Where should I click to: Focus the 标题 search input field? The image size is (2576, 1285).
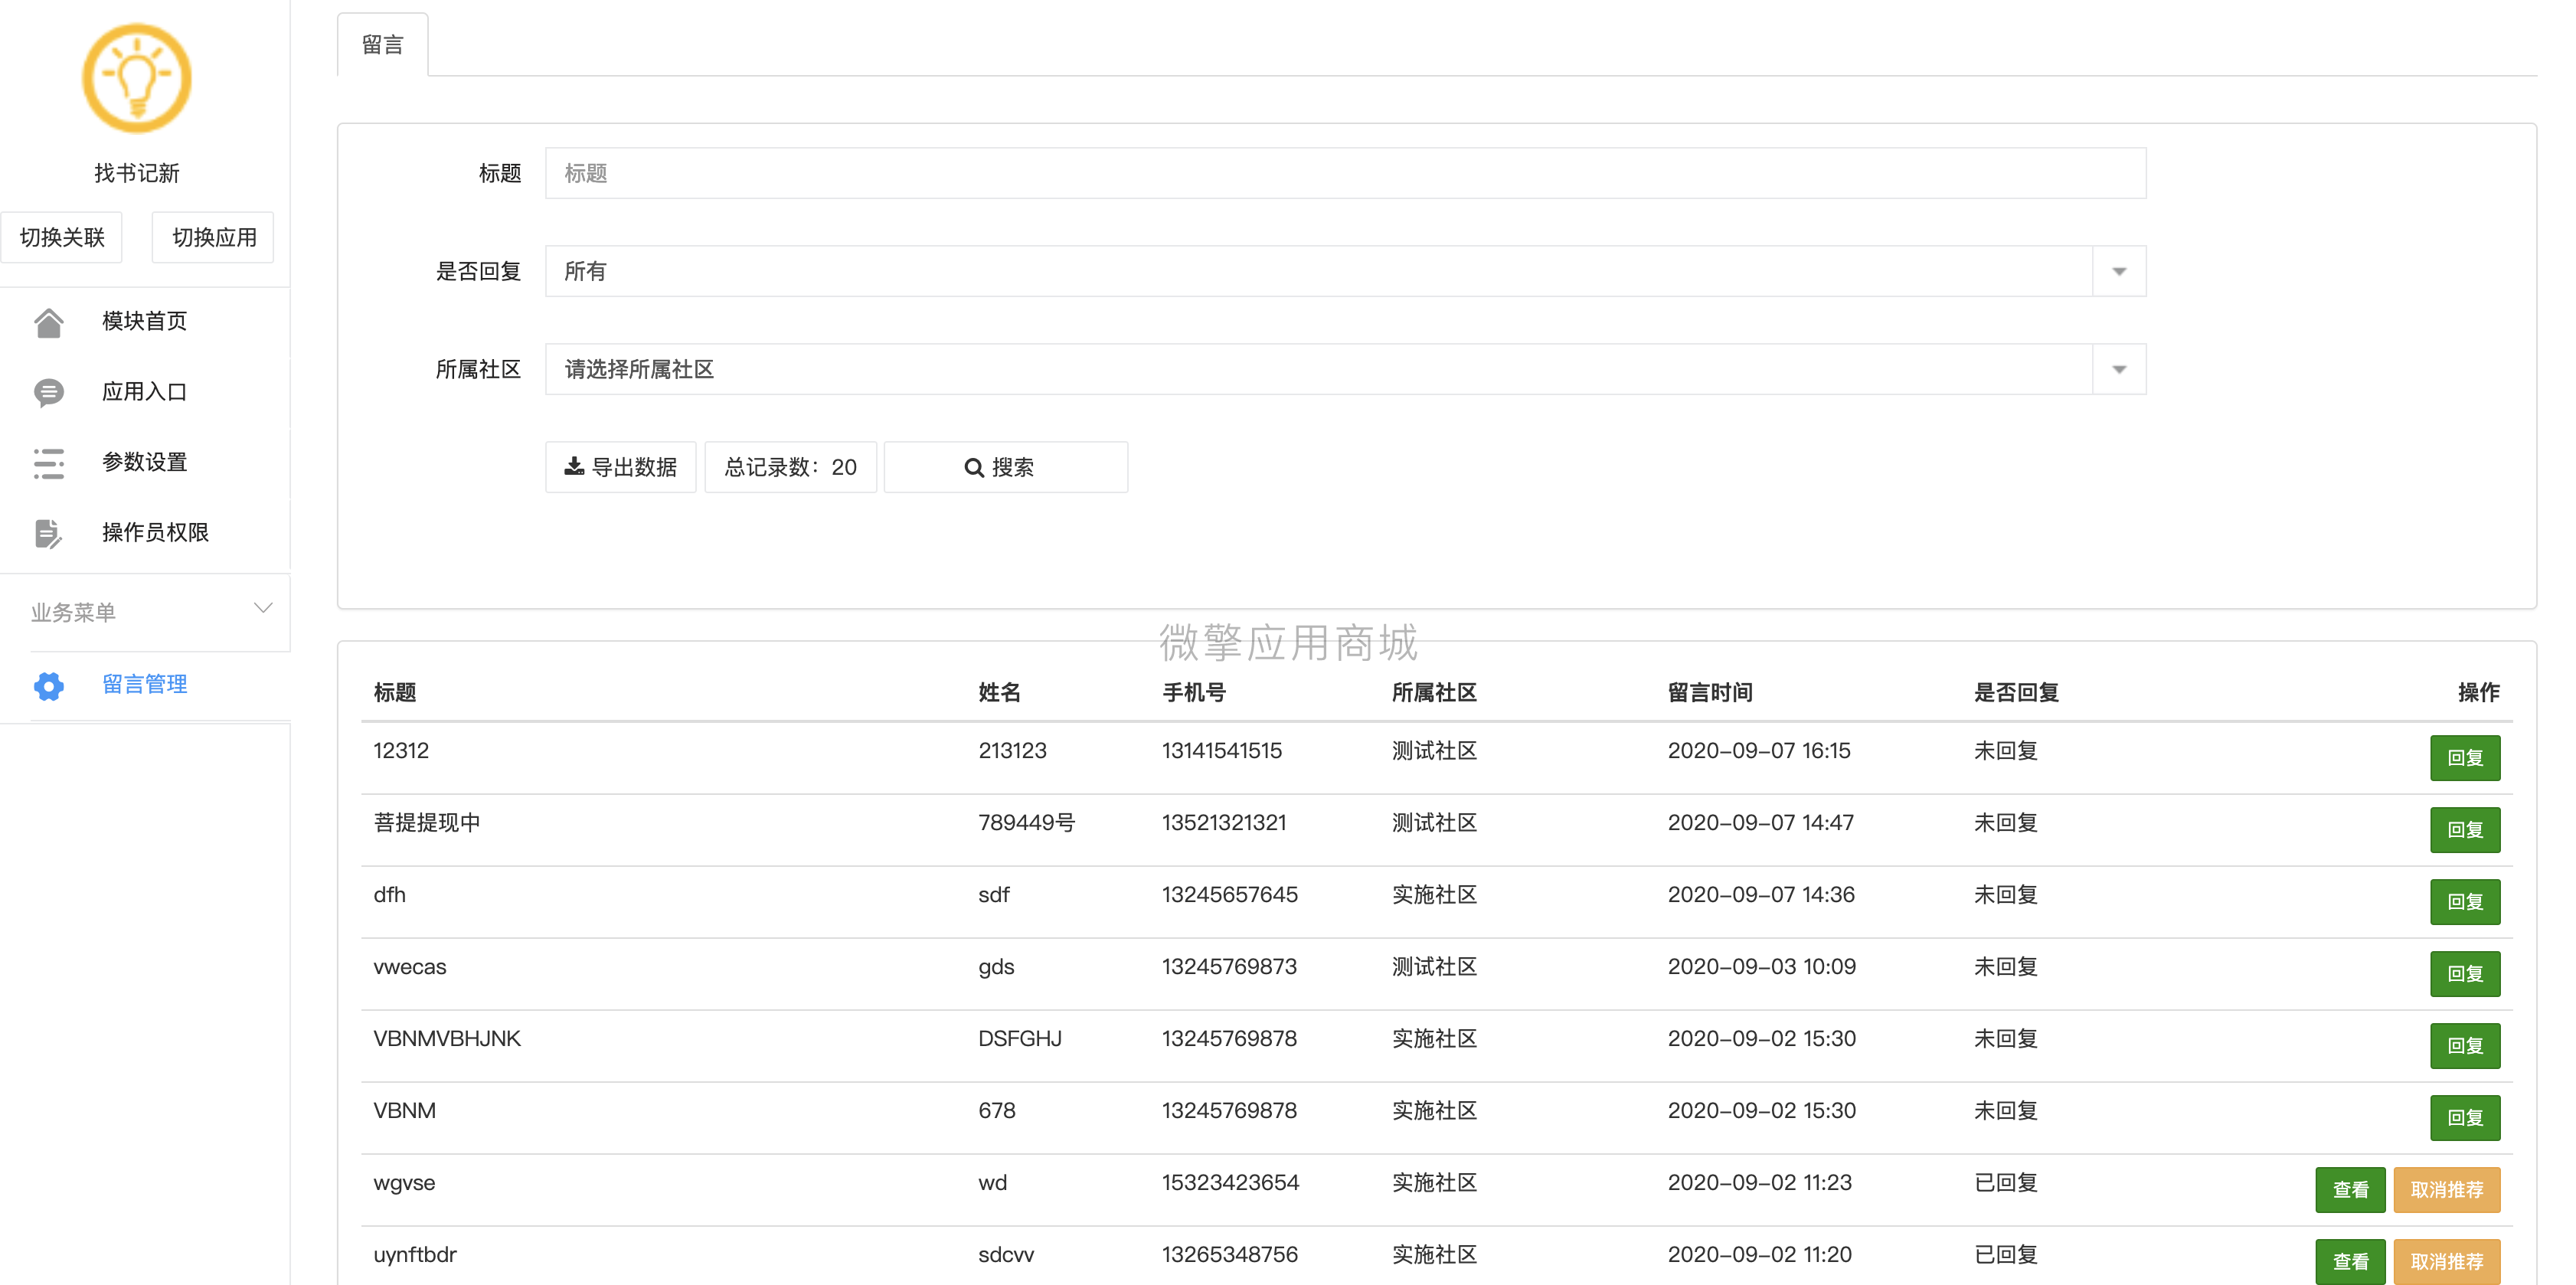[1345, 173]
